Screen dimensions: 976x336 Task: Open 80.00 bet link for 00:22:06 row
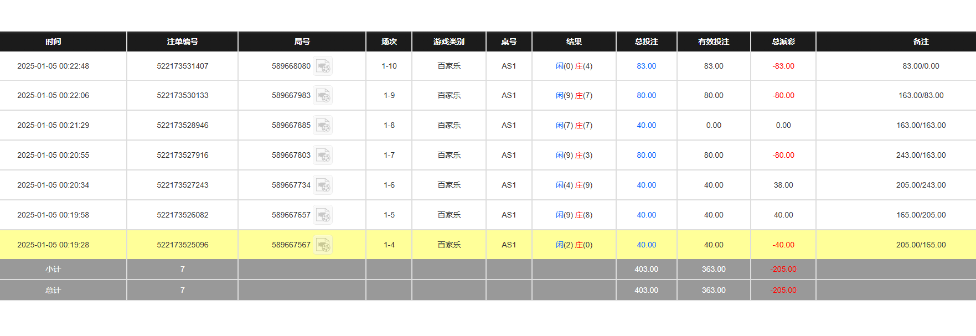click(x=646, y=96)
